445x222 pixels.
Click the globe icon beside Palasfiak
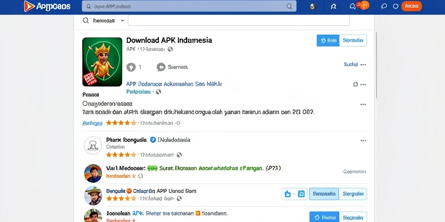point(158,92)
